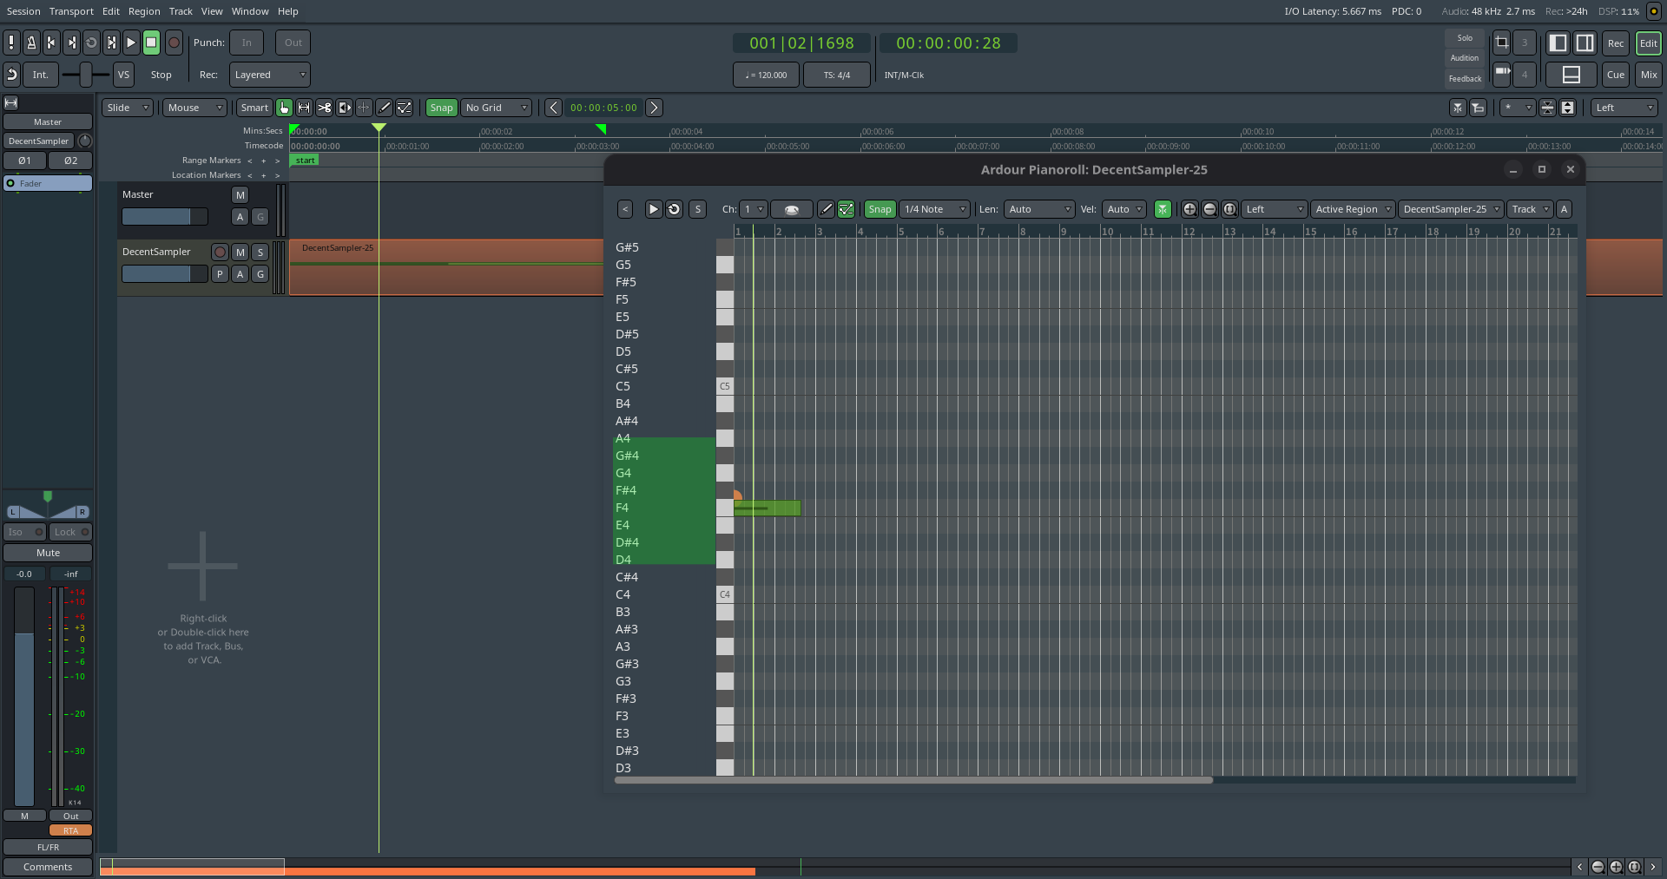Go to session end transport button

[71, 43]
